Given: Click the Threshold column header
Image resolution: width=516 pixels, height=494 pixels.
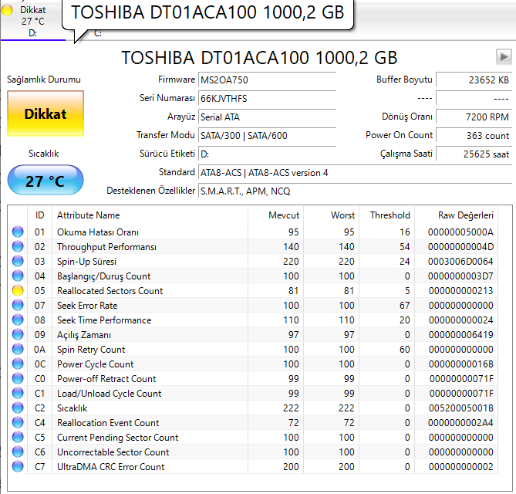Looking at the screenshot, I should pos(387,215).
